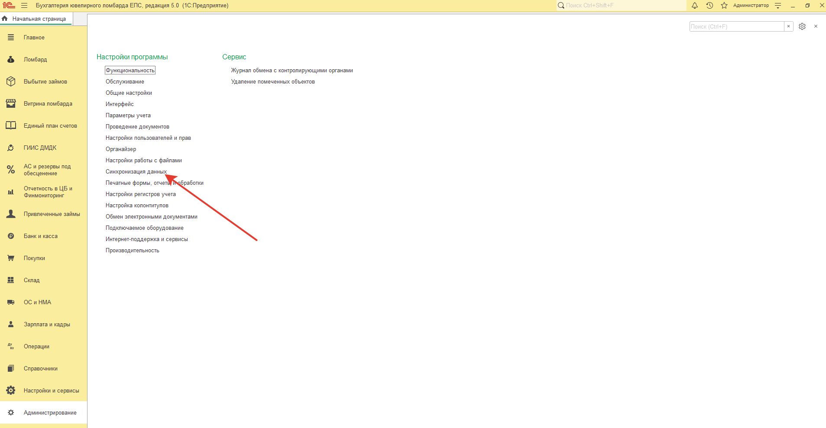Open the 1C main menu hamburger icon
The height and width of the screenshot is (428, 826).
pos(24,6)
